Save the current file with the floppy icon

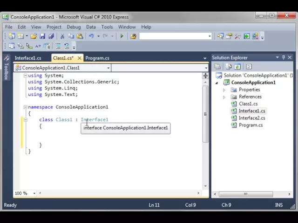42,36
